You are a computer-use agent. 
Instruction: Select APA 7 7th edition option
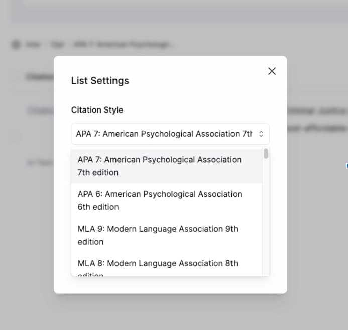point(166,166)
